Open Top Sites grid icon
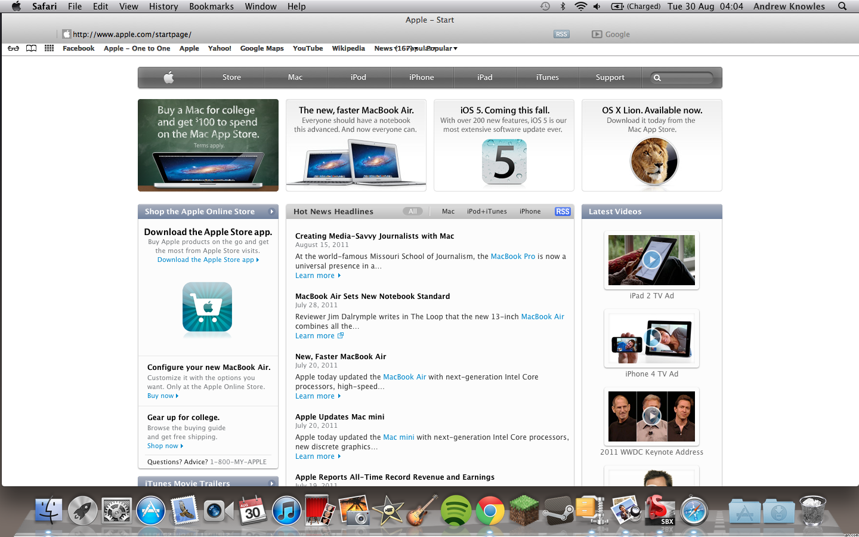Screen dimensions: 859x537 49,48
